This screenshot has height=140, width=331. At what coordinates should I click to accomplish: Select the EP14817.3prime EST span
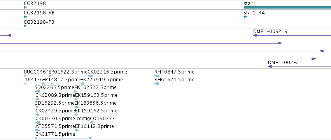pyautogui.click(x=48, y=84)
